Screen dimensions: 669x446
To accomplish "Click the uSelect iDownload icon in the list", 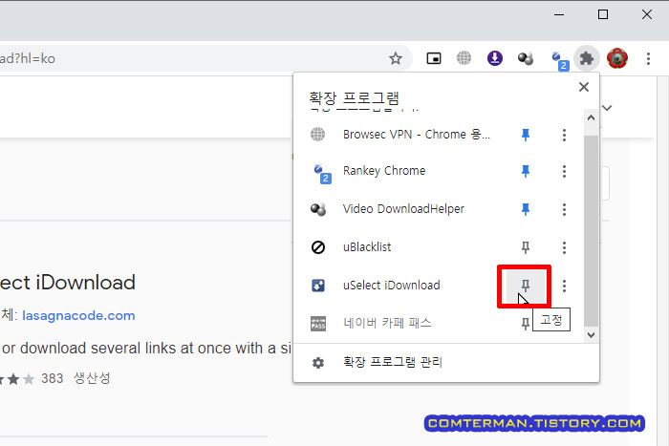I will coord(318,286).
